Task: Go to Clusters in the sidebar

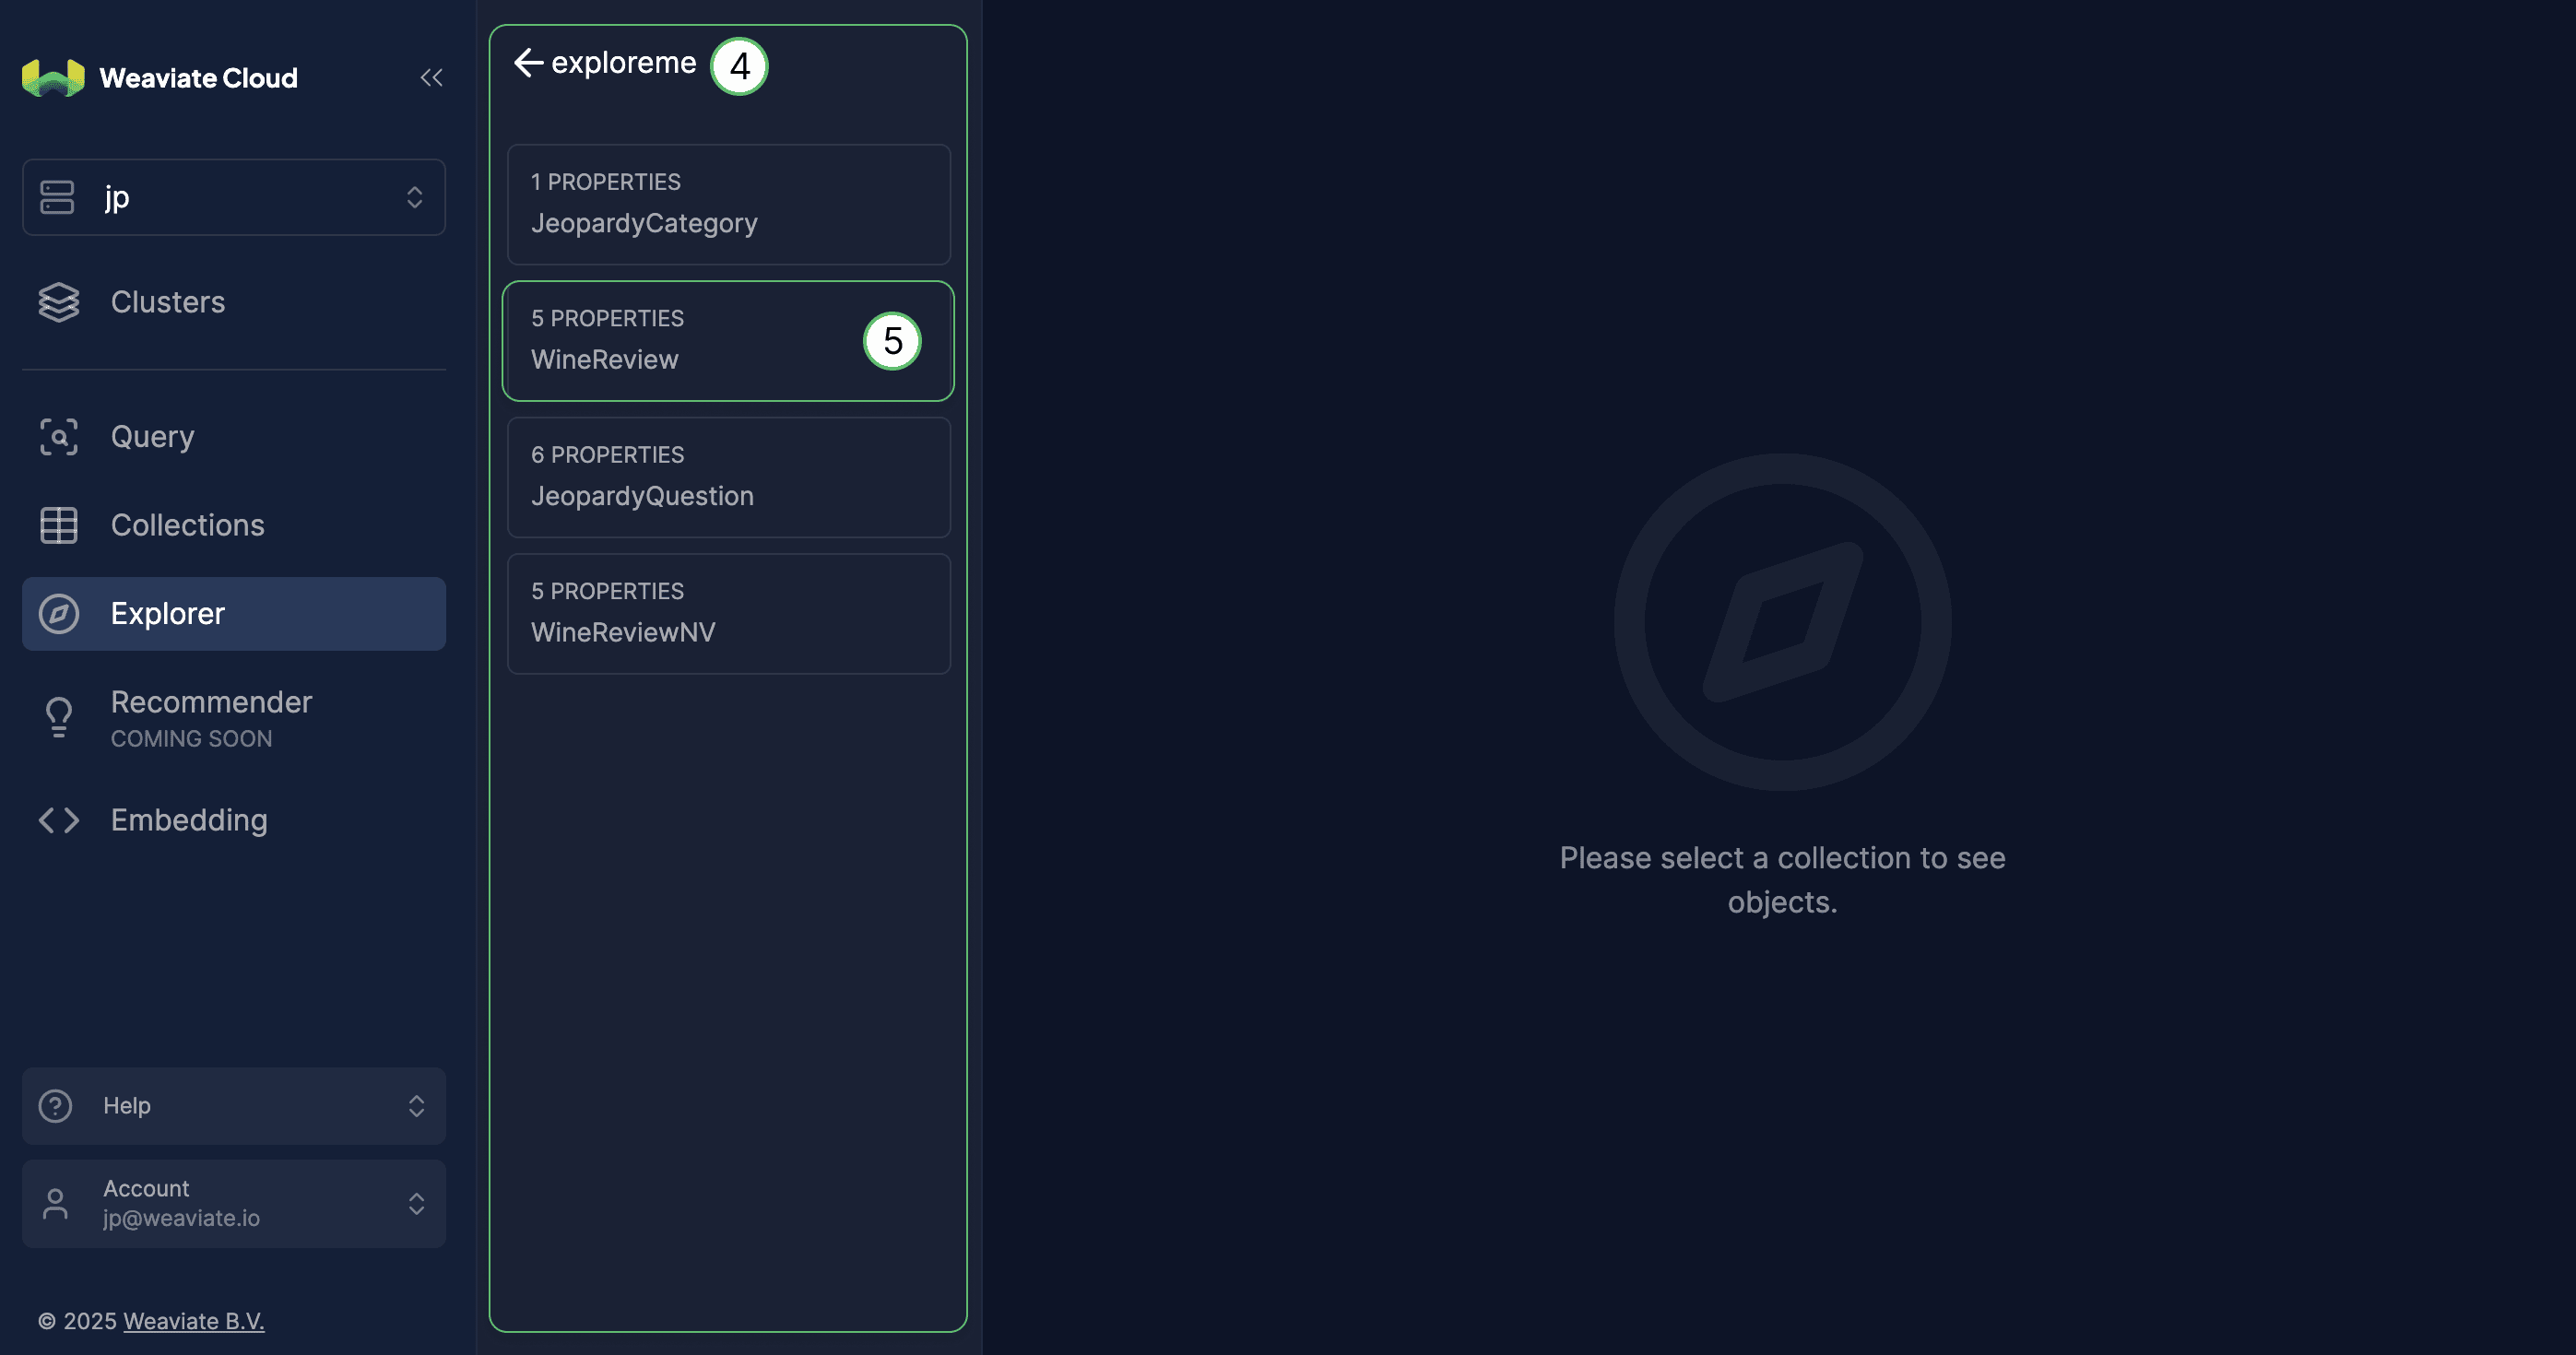Action: (234, 302)
